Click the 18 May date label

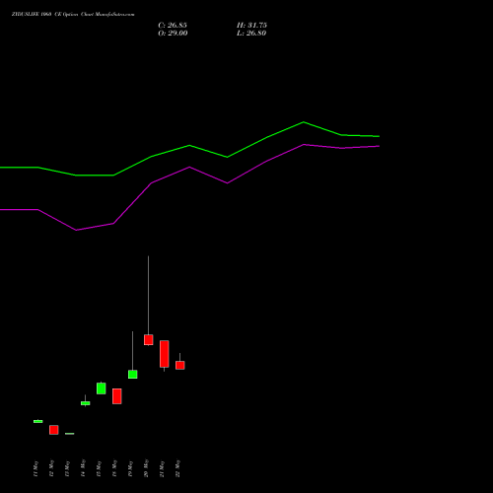click(x=114, y=468)
